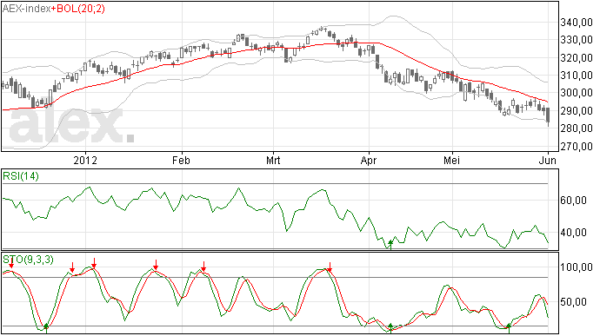This screenshot has width=600, height=336.
Task: Select the 270,00 price level label
Action: (577, 147)
